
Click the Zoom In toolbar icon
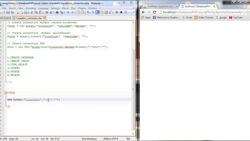[68, 12]
